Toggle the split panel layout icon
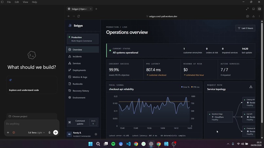 point(259,9)
